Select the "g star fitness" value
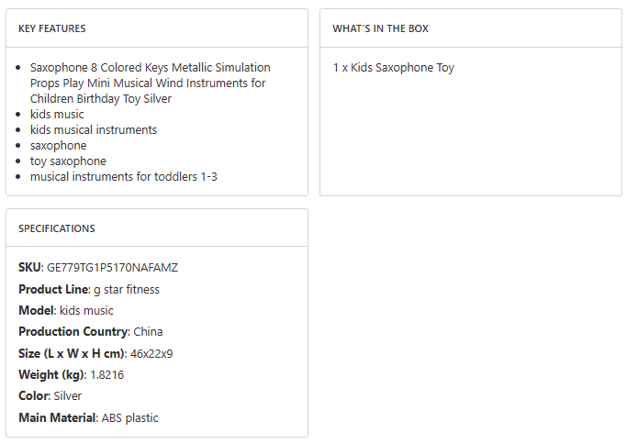Image resolution: width=627 pixels, height=444 pixels. 127,290
